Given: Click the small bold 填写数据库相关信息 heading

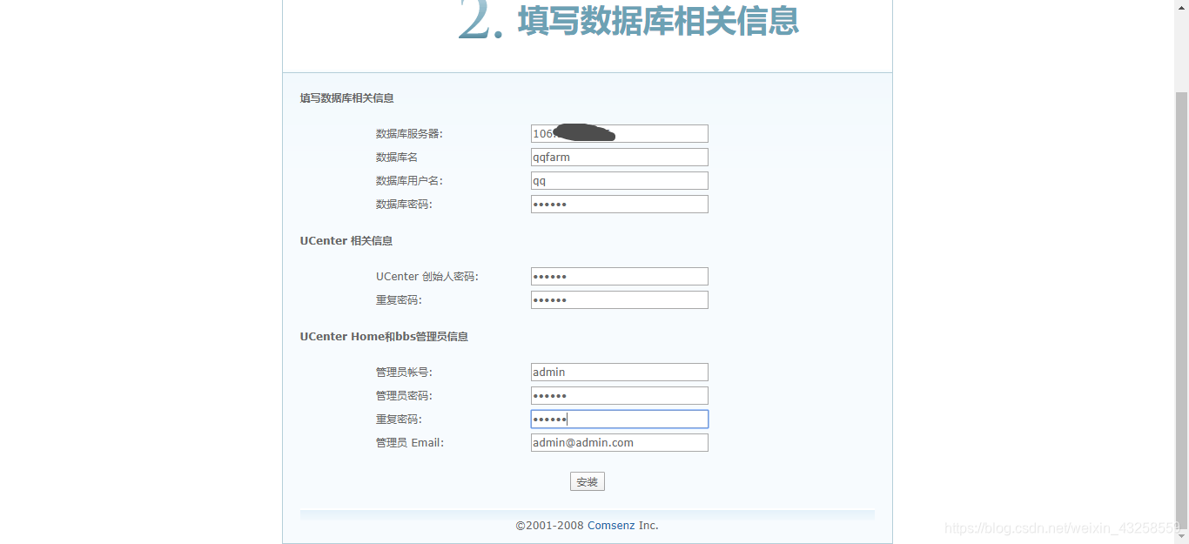Looking at the screenshot, I should click(x=347, y=98).
